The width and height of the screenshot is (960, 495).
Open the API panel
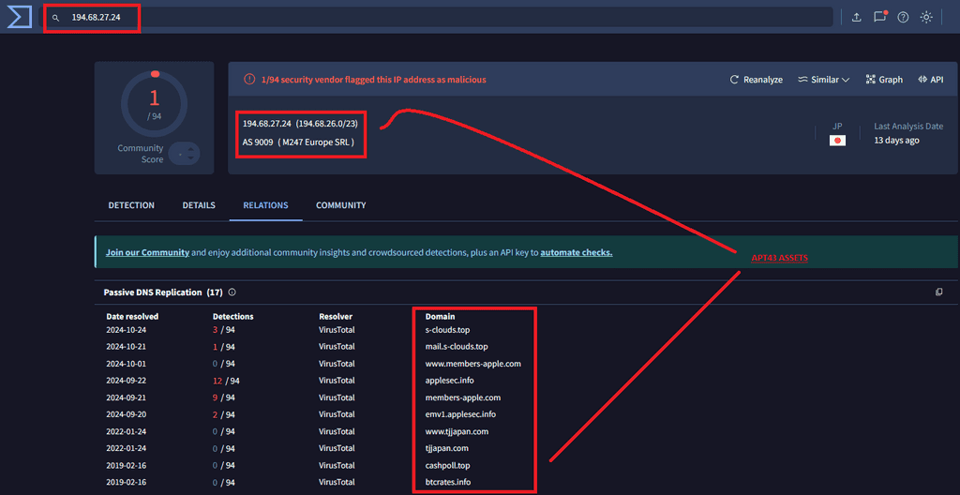[x=930, y=80]
